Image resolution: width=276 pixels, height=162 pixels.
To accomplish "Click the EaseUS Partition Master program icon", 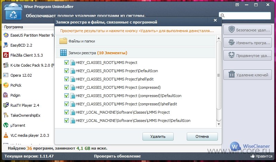I will point(6,35).
